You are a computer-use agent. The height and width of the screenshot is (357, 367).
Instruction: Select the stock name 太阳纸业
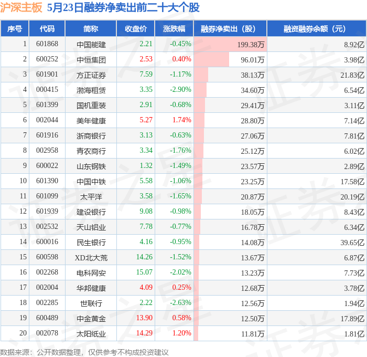(91, 334)
